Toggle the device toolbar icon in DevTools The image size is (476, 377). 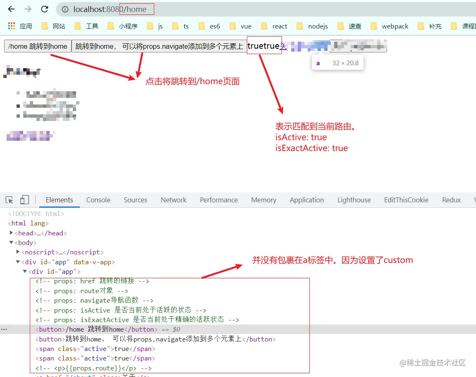click(24, 200)
